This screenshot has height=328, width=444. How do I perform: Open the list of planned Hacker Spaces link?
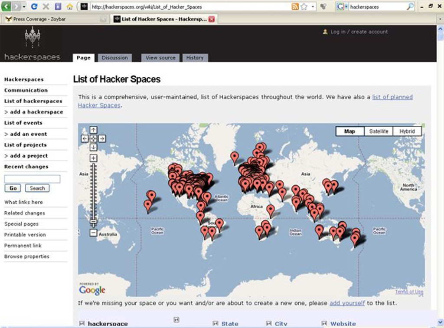click(x=392, y=97)
